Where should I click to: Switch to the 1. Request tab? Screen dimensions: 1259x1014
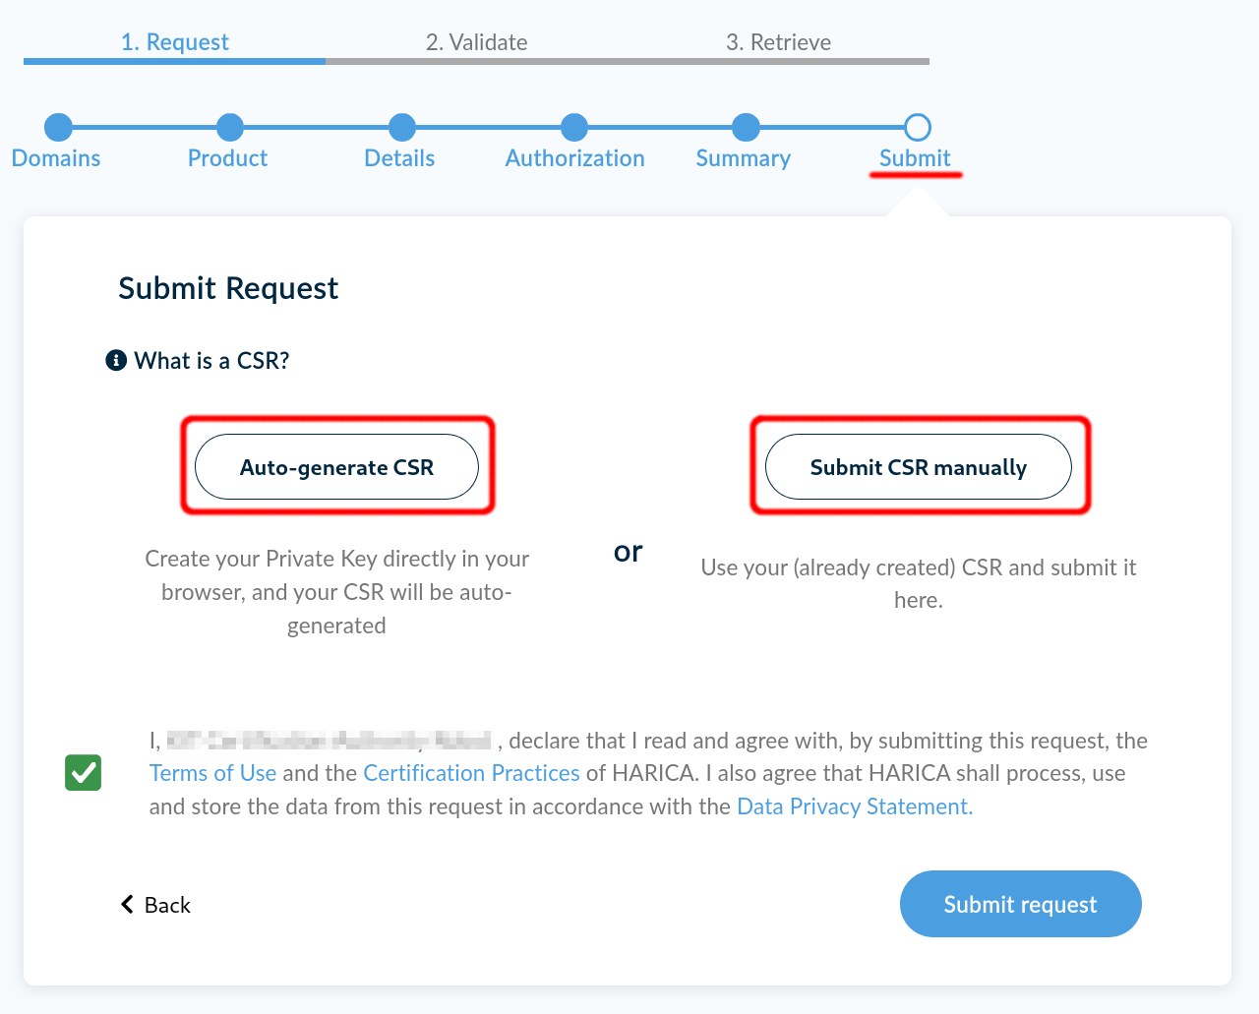174,42
